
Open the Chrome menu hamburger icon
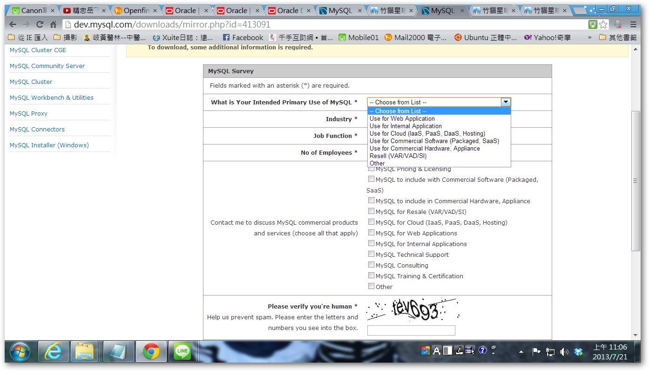pos(633,25)
